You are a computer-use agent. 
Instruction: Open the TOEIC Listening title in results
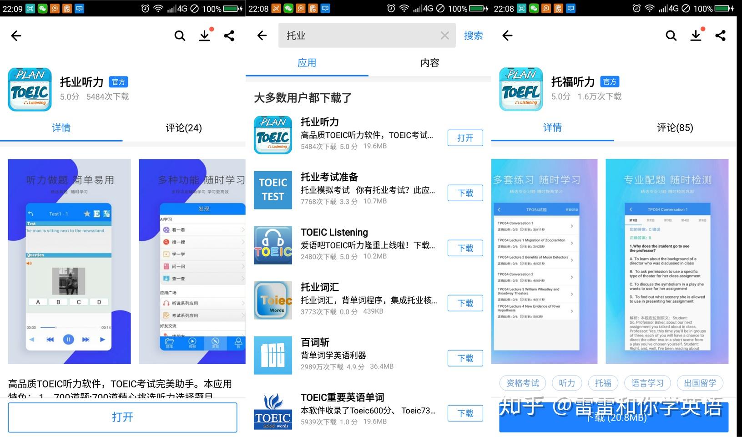(334, 232)
